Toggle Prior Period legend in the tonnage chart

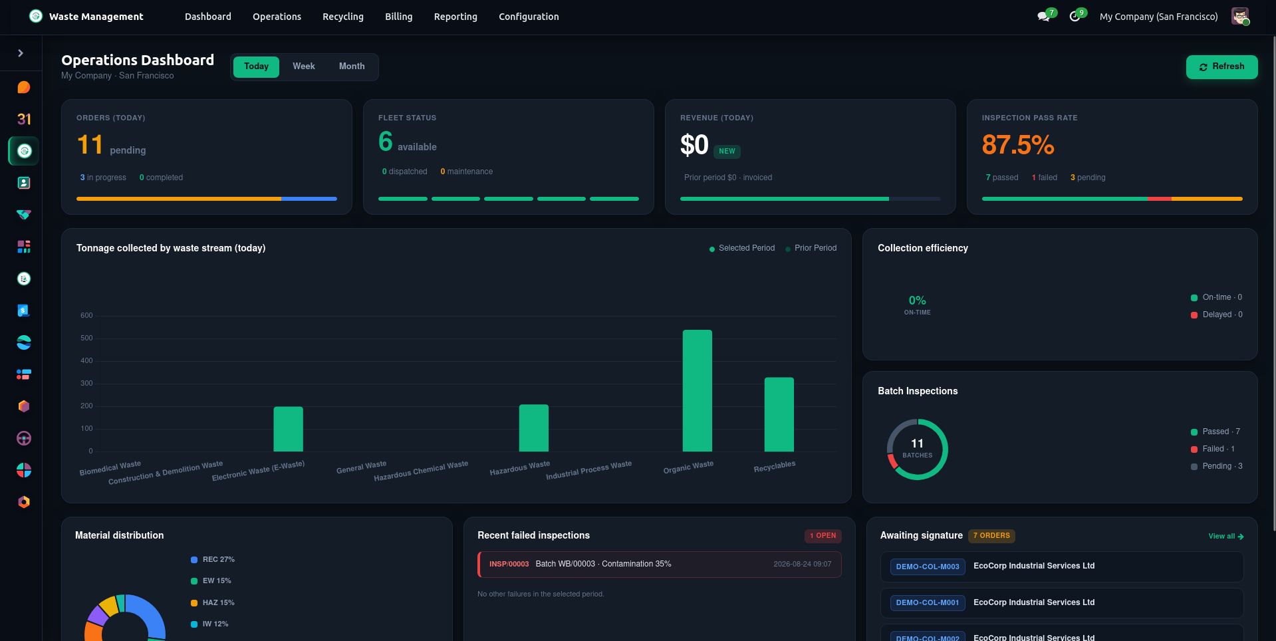pos(811,248)
